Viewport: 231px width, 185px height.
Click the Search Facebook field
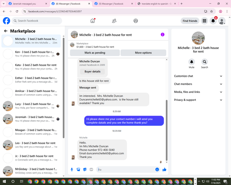37,21
